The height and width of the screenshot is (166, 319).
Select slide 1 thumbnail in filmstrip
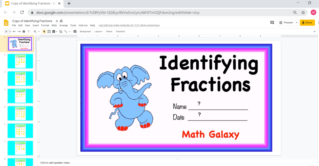pos(20,44)
